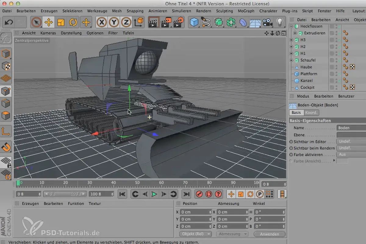The width and height of the screenshot is (366, 244).
Task: Open the MoGraph menu
Action: pos(246,11)
